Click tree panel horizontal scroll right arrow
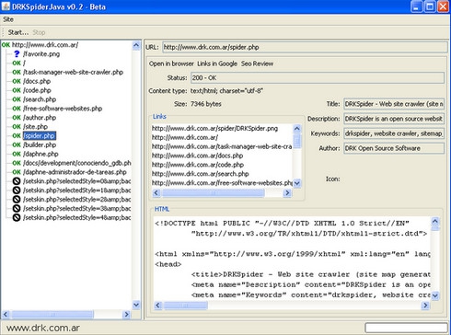Image resolution: width=451 pixels, height=335 pixels. pos(126,315)
